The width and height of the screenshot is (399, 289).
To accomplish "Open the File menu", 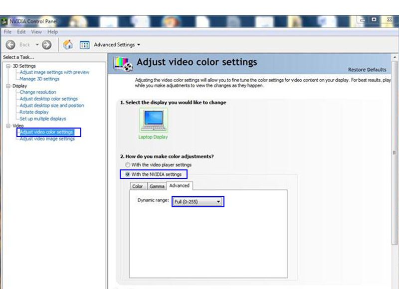I will point(7,32).
